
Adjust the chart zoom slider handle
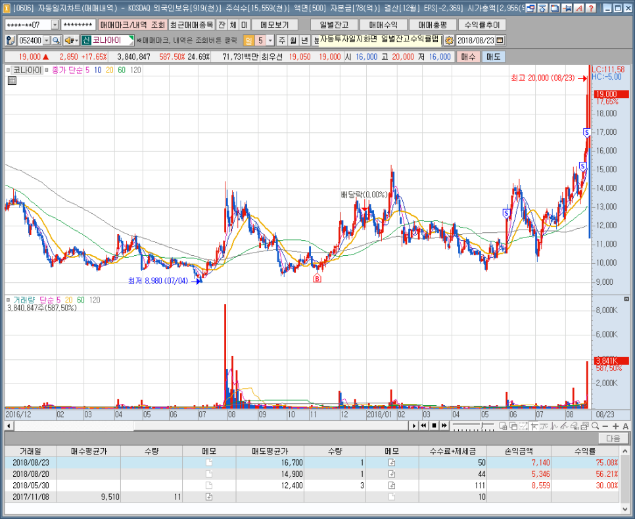pyautogui.click(x=482, y=426)
